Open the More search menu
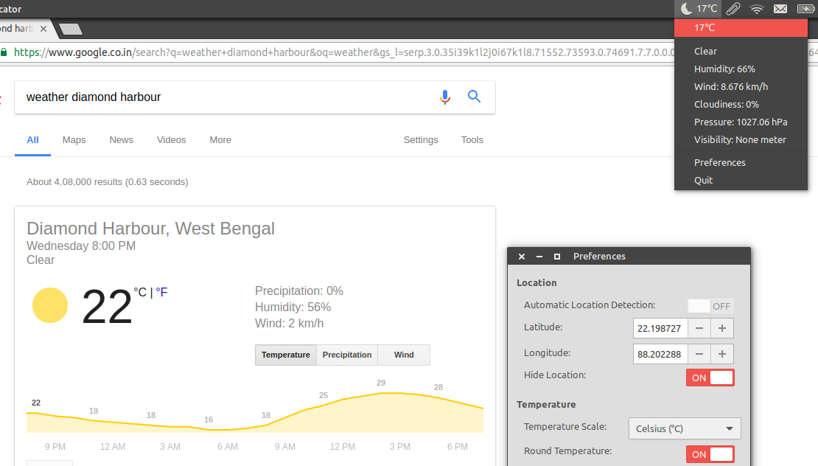This screenshot has width=818, height=466. [x=220, y=140]
